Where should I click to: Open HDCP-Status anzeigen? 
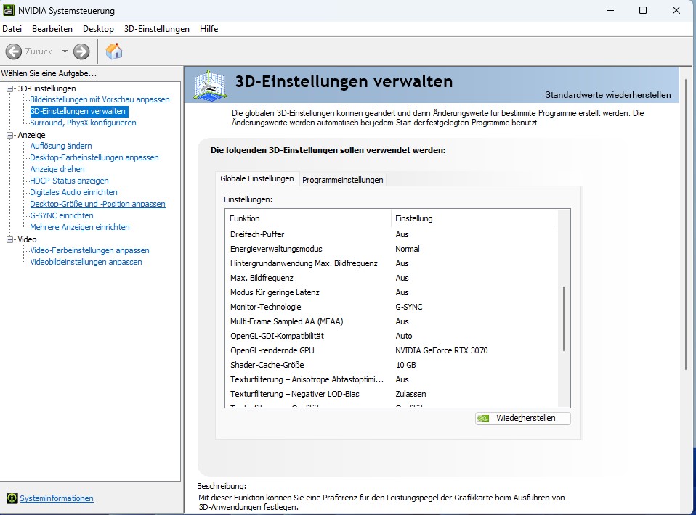[69, 181]
